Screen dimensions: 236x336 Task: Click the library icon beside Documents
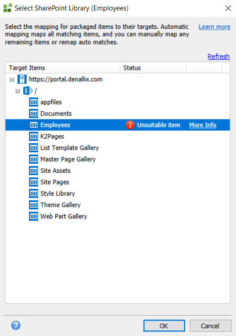click(x=33, y=113)
